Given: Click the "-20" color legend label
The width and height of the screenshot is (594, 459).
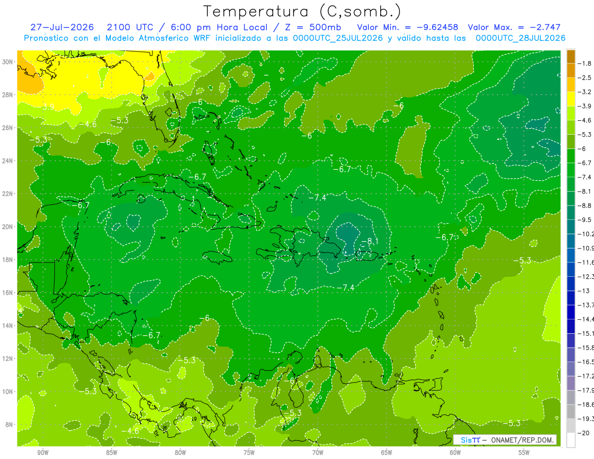Looking at the screenshot, I should point(584,433).
